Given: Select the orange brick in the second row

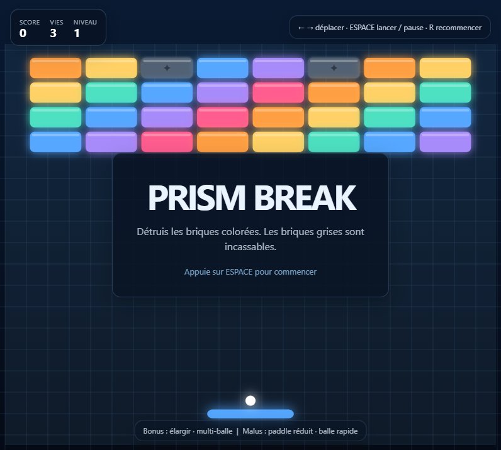Looking at the screenshot, I should click(334, 92).
